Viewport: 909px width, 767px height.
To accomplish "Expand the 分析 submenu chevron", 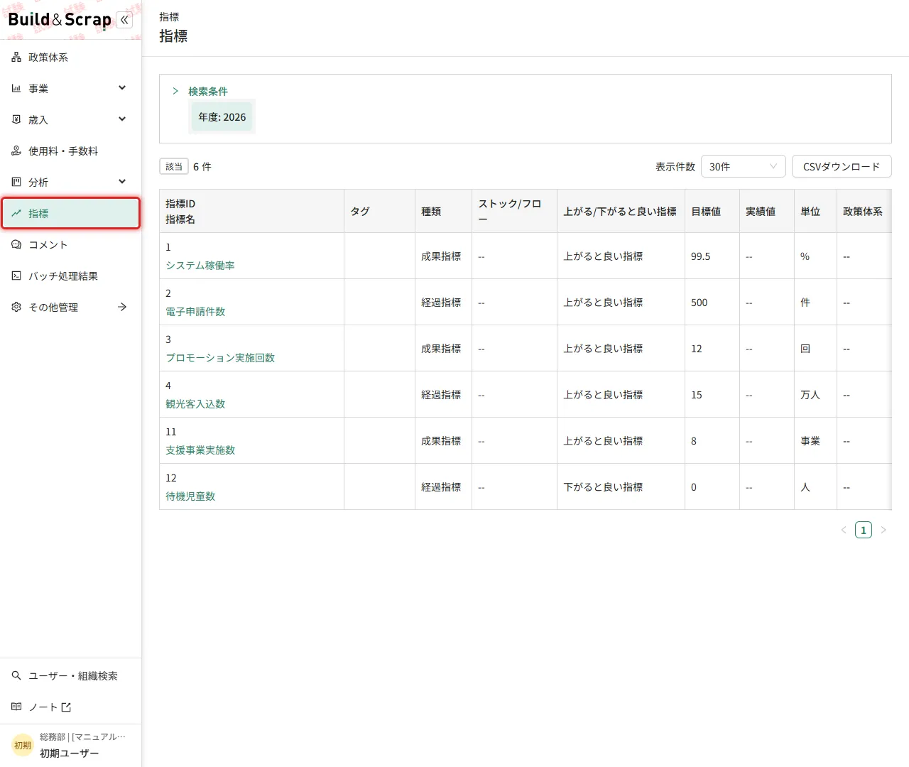I will coord(122,182).
